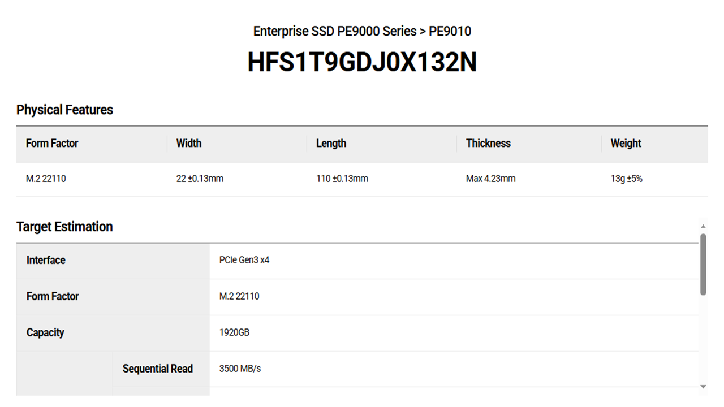Click the scrollbar up arrow
The height and width of the screenshot is (407, 724).
tap(703, 226)
